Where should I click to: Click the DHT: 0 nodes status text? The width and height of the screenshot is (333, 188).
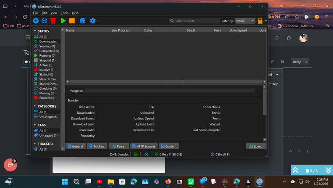coord(119,154)
